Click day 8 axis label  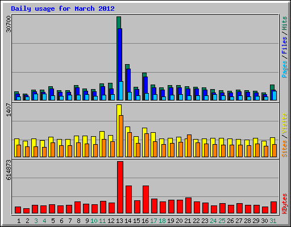78,221
